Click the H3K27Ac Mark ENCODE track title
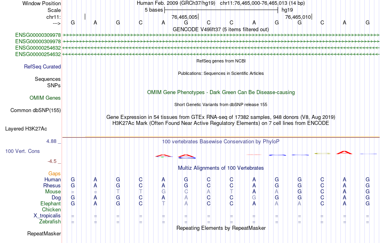This screenshot has width=380, height=243. click(221, 123)
